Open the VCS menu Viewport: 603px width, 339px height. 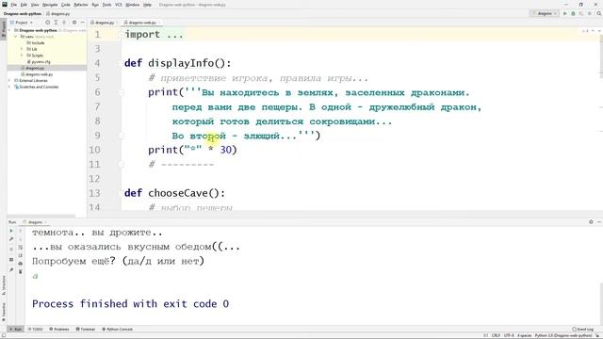tap(119, 5)
